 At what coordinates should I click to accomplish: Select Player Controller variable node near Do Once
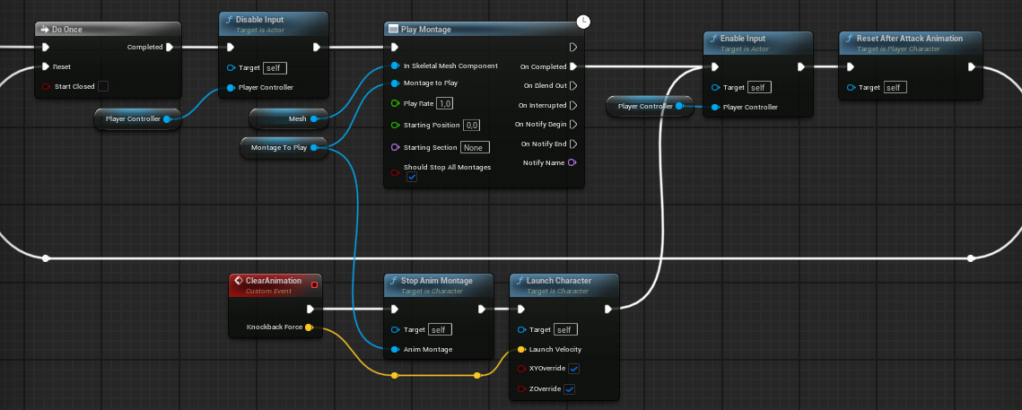click(137, 119)
